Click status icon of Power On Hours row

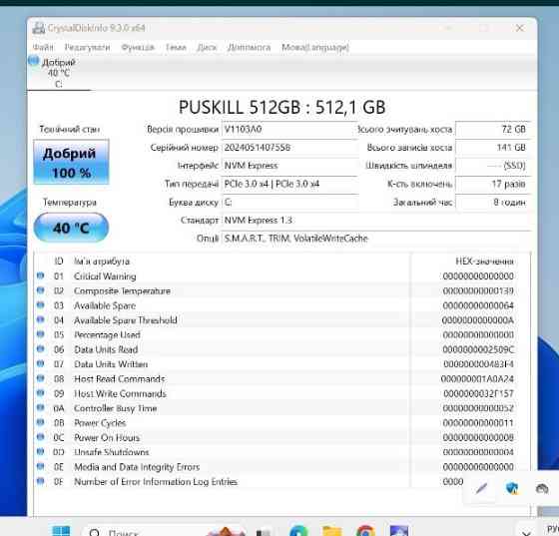(x=41, y=437)
